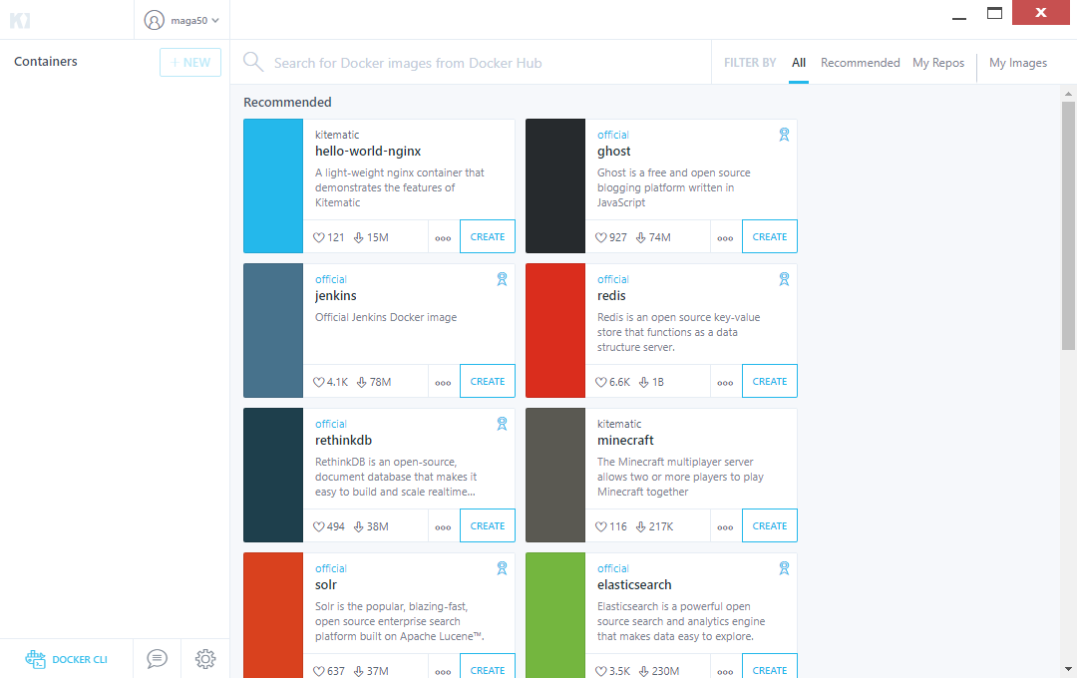Create a rethinkdb container
The height and width of the screenshot is (678, 1077).
488,525
